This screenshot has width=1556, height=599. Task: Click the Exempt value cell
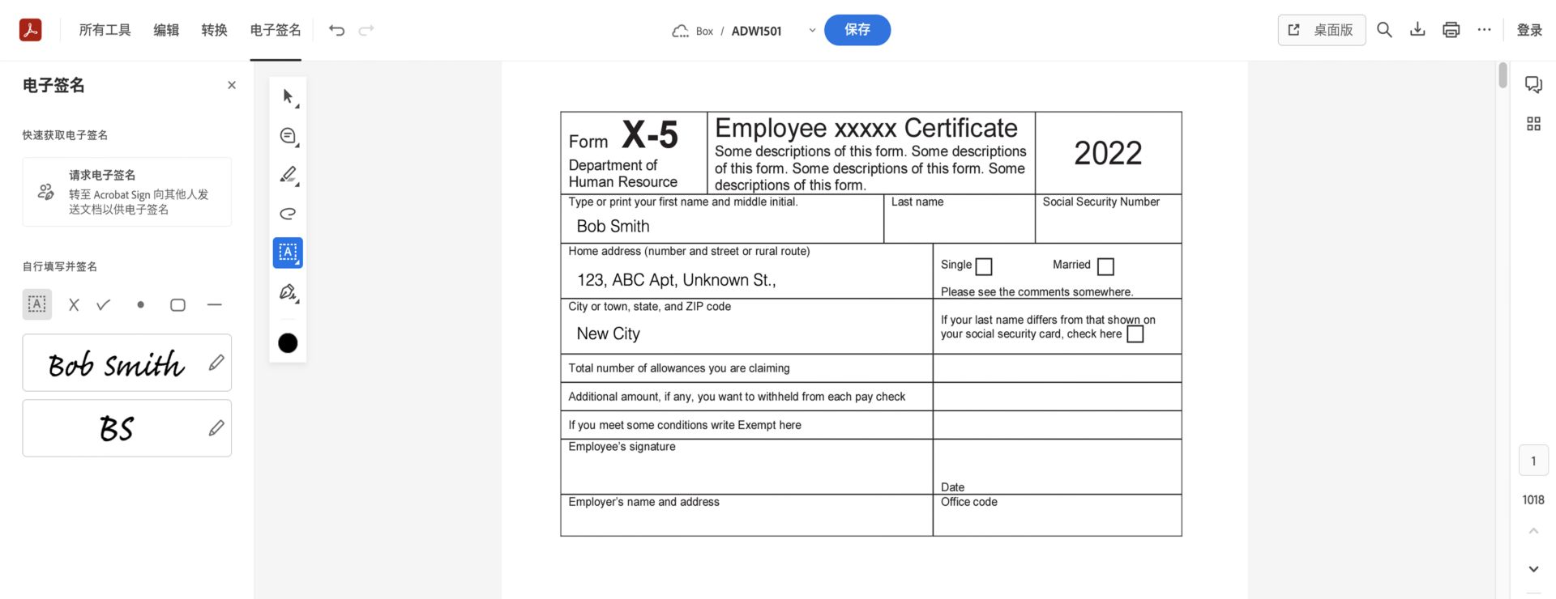click(x=1058, y=425)
